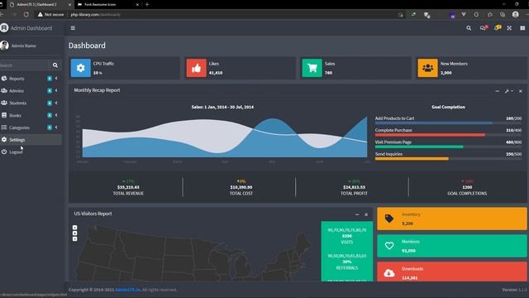The width and height of the screenshot is (529, 298).
Task: Click the CPU Traffic gear icon
Action: [81, 68]
